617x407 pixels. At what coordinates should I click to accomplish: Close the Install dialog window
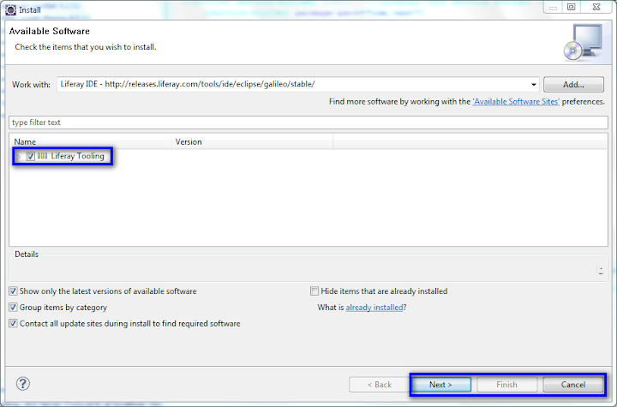pyautogui.click(x=596, y=7)
